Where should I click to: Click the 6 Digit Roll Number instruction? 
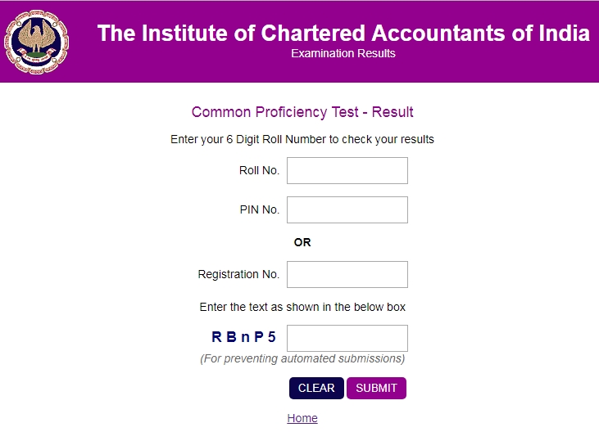302,139
